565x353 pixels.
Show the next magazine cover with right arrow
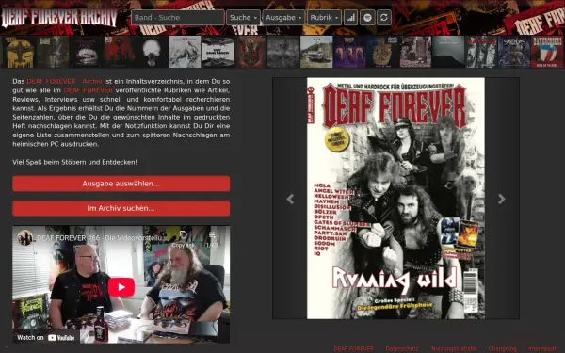click(x=502, y=199)
